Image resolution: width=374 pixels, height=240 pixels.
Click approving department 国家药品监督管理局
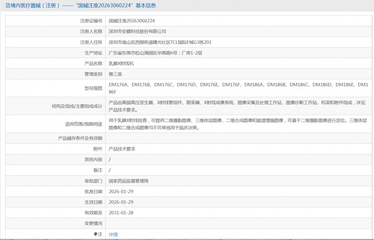[128, 181]
